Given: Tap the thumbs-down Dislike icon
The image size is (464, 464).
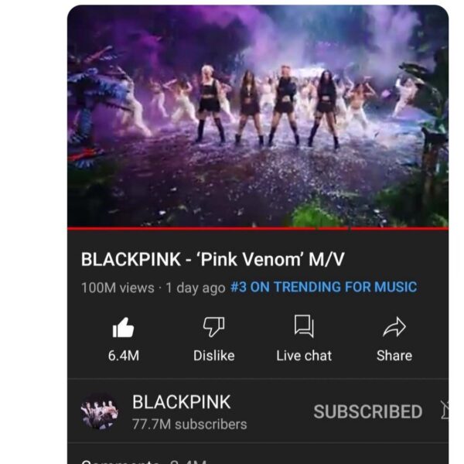Looking at the screenshot, I should 213,326.
